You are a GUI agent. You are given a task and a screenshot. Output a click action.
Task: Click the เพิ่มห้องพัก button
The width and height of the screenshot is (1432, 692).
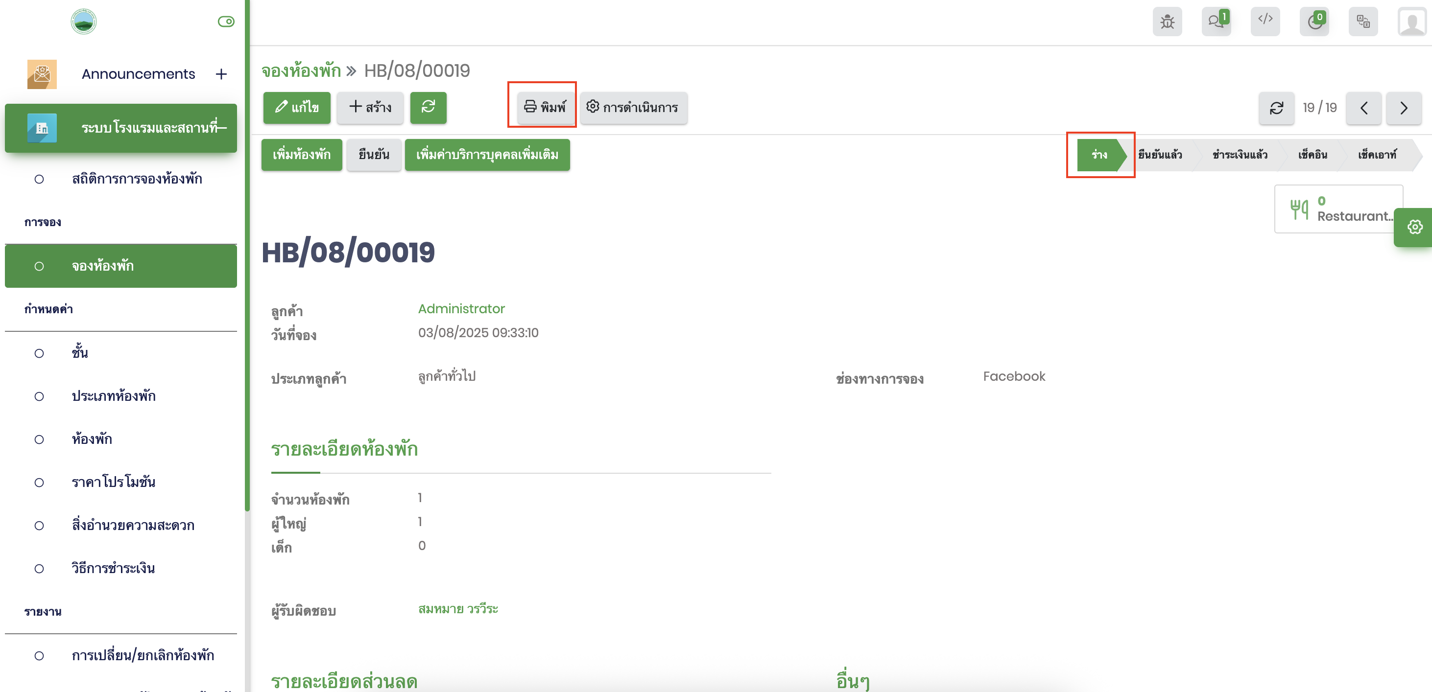coord(301,155)
